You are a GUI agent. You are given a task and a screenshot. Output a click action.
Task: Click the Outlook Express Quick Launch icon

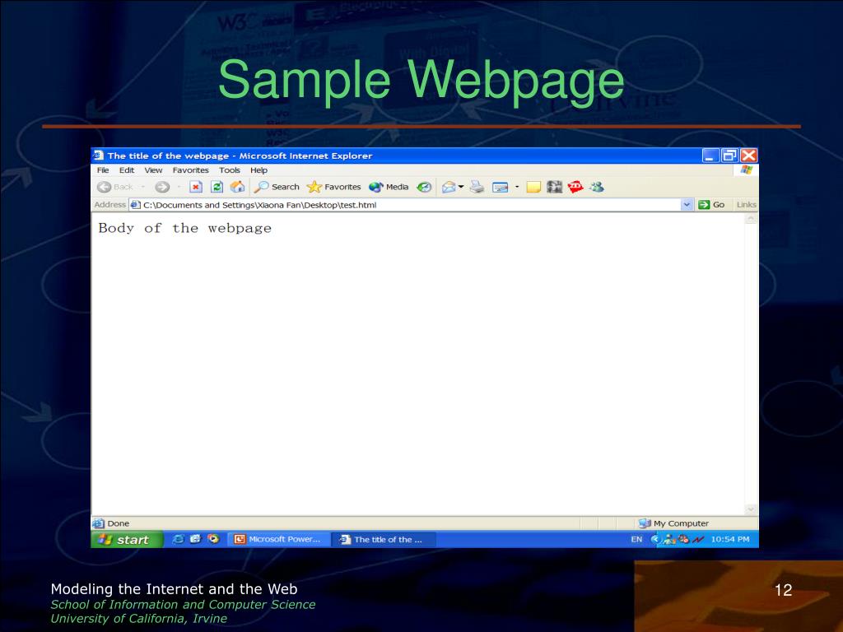(x=195, y=539)
